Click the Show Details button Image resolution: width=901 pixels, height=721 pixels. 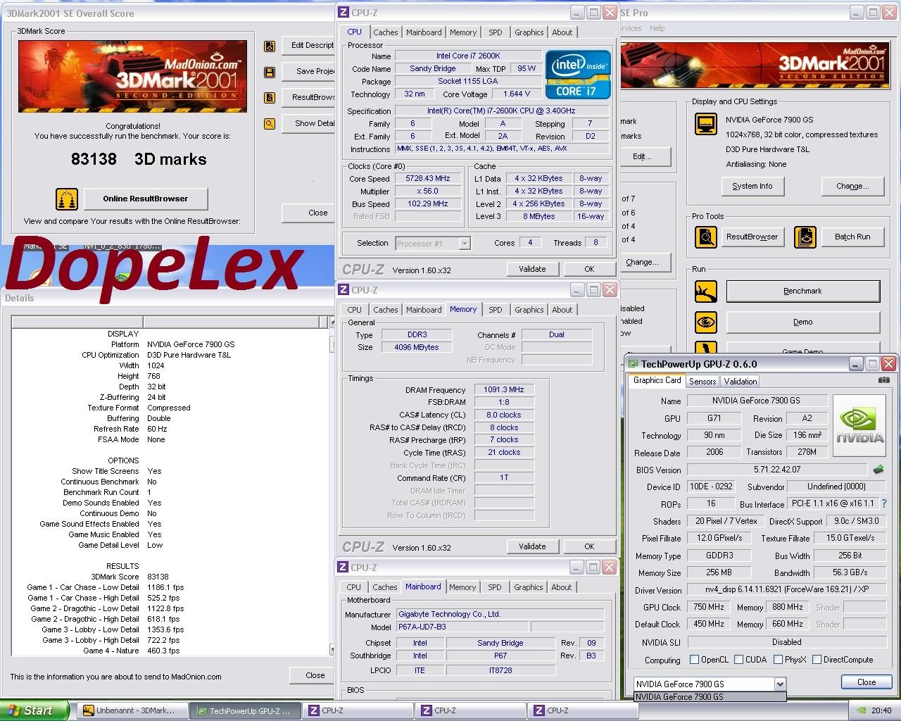tap(310, 123)
